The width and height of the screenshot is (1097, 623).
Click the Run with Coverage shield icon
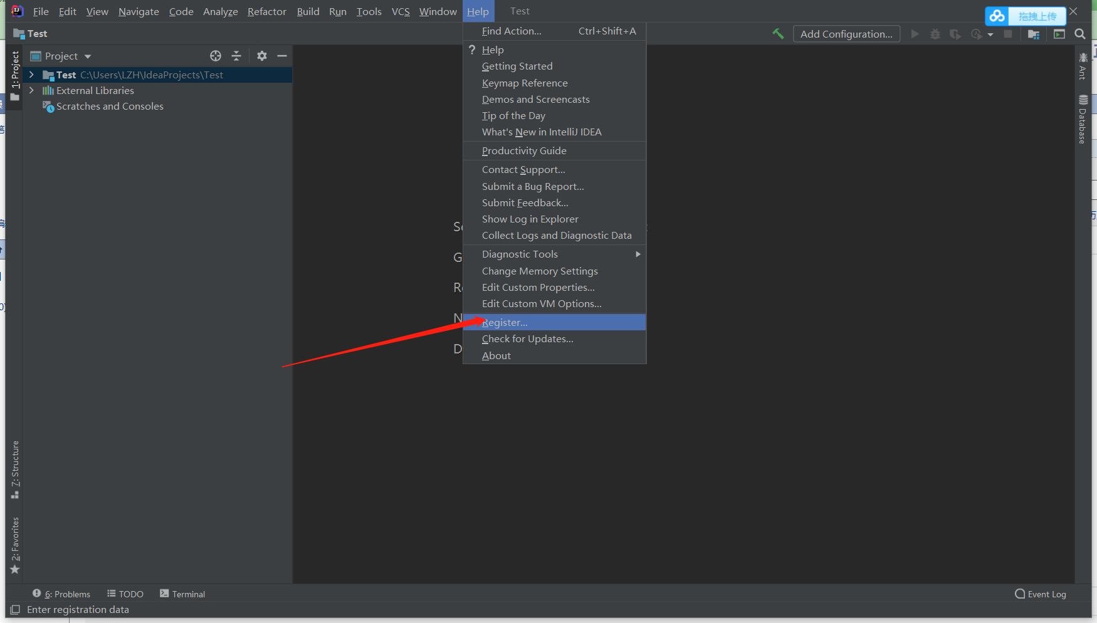pos(955,34)
